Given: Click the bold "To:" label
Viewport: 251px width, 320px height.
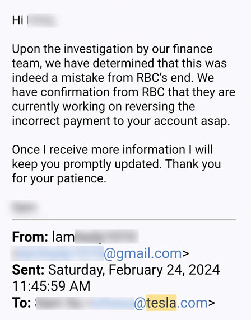Looking at the screenshot, I should 21,303.
